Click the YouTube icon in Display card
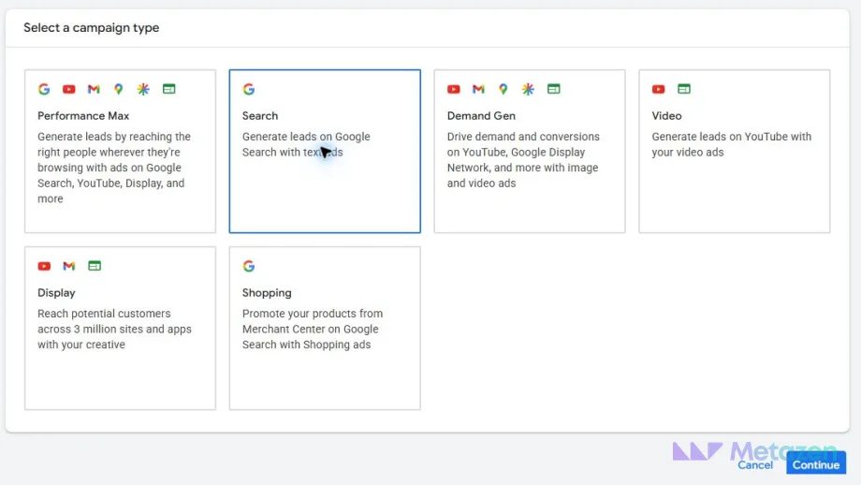The width and height of the screenshot is (861, 485). (44, 267)
